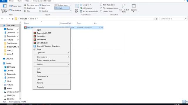The height and width of the screenshot is (105, 188).
Task: Expand the Send to submenu
Action: 52,64
